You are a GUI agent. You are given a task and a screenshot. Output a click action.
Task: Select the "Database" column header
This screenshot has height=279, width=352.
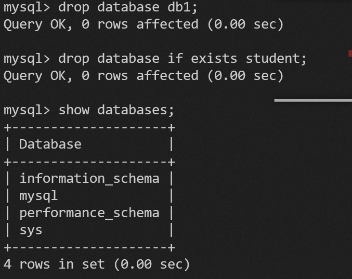coord(50,144)
